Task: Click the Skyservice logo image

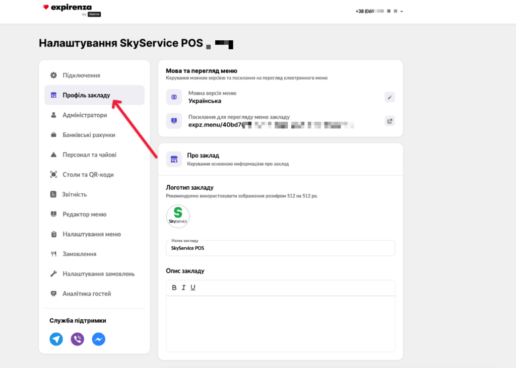Action: (x=178, y=216)
